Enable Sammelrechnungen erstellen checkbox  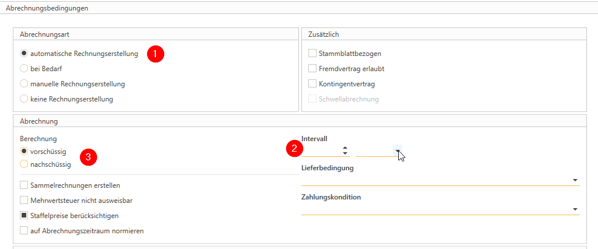click(25, 185)
